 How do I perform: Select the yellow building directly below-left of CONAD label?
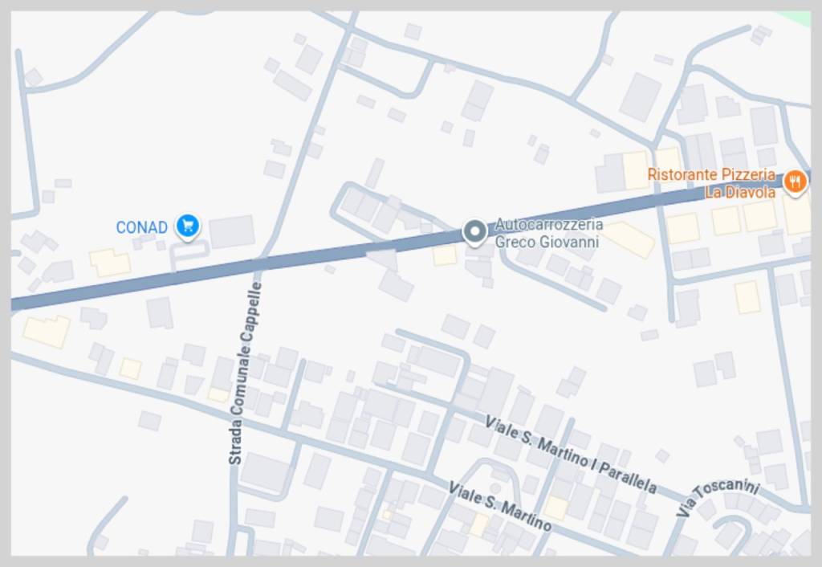(110, 263)
